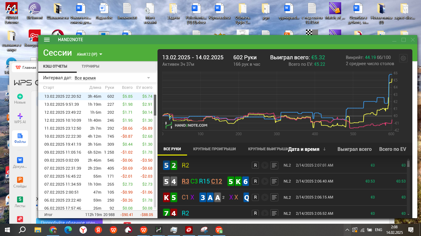Click the underlined C12 action in 5 4 hand
Screen dimensions: 421x236
(x=216, y=181)
